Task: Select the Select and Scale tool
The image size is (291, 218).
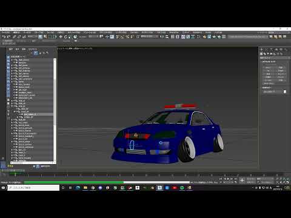Action: [70, 37]
